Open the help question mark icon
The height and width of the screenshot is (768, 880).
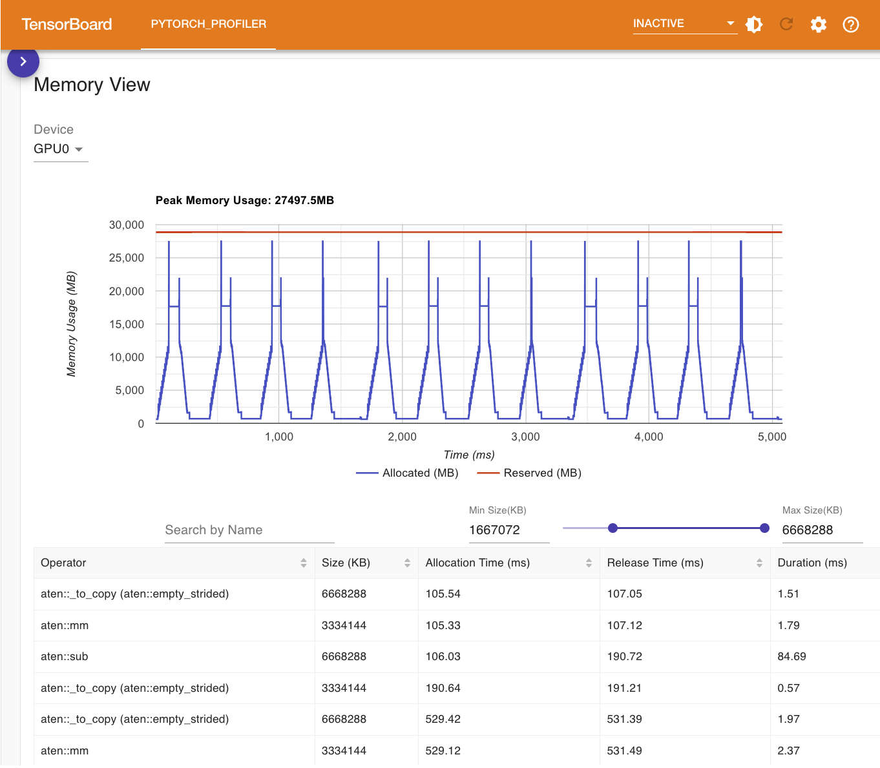click(x=851, y=25)
